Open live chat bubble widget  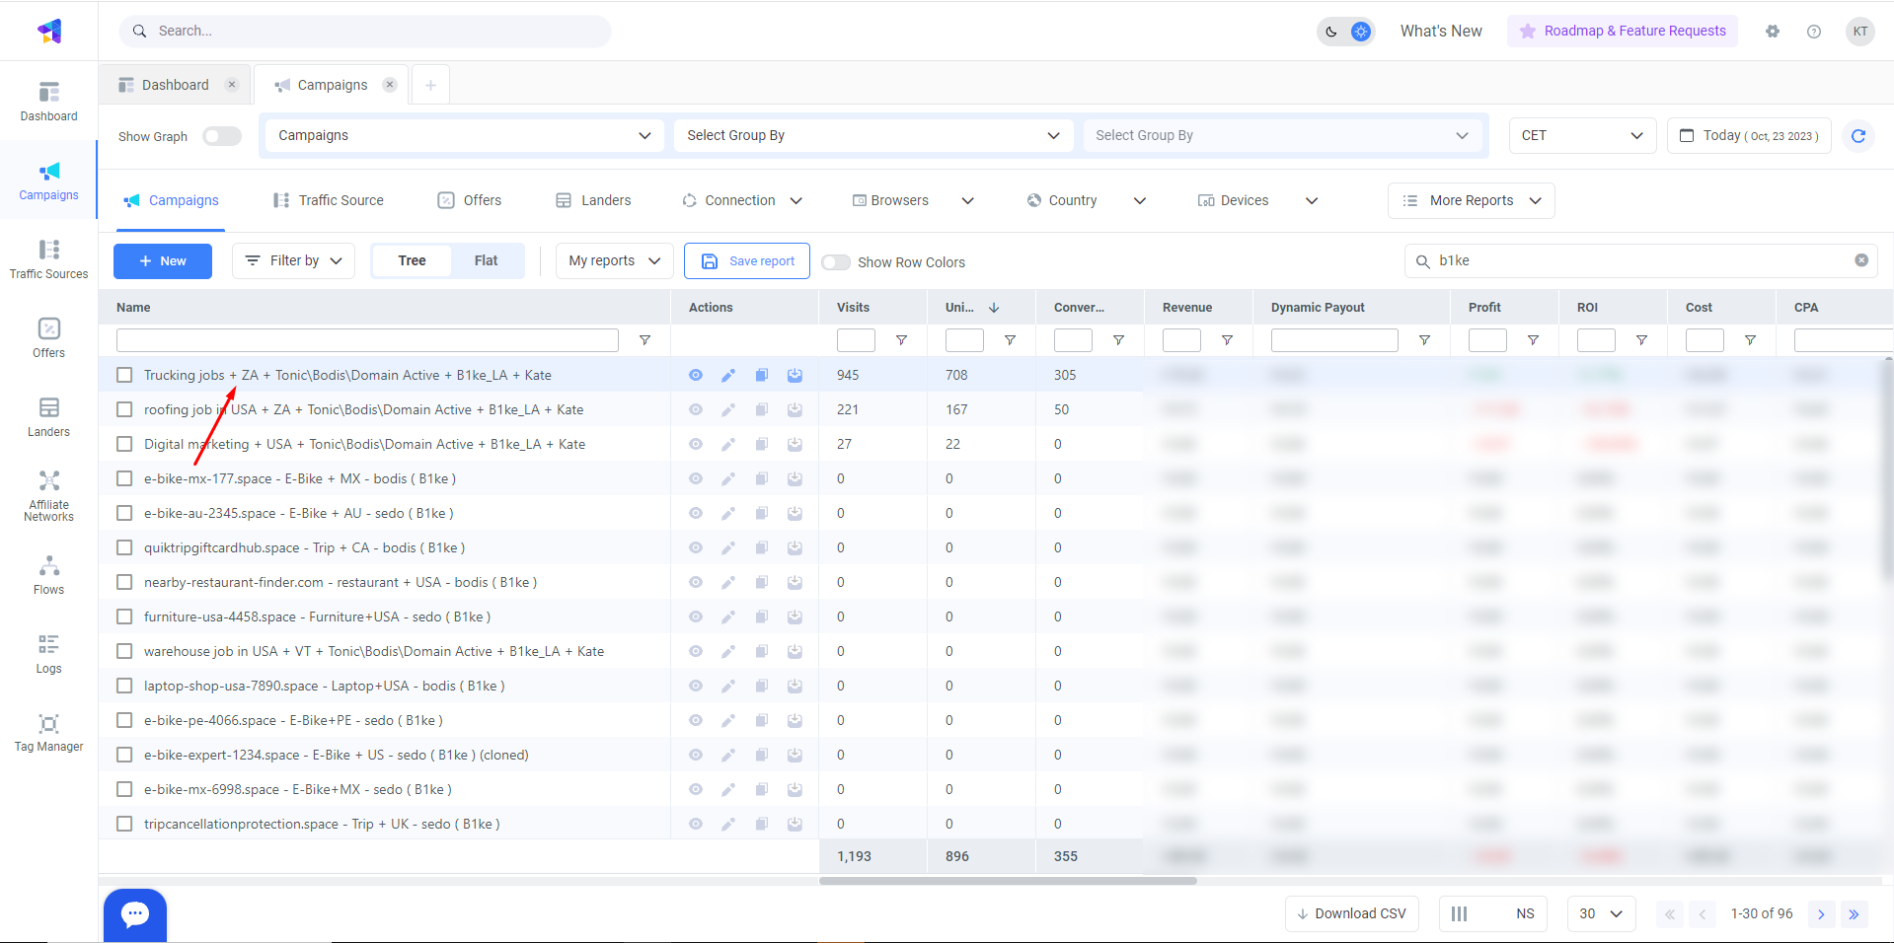tap(135, 914)
